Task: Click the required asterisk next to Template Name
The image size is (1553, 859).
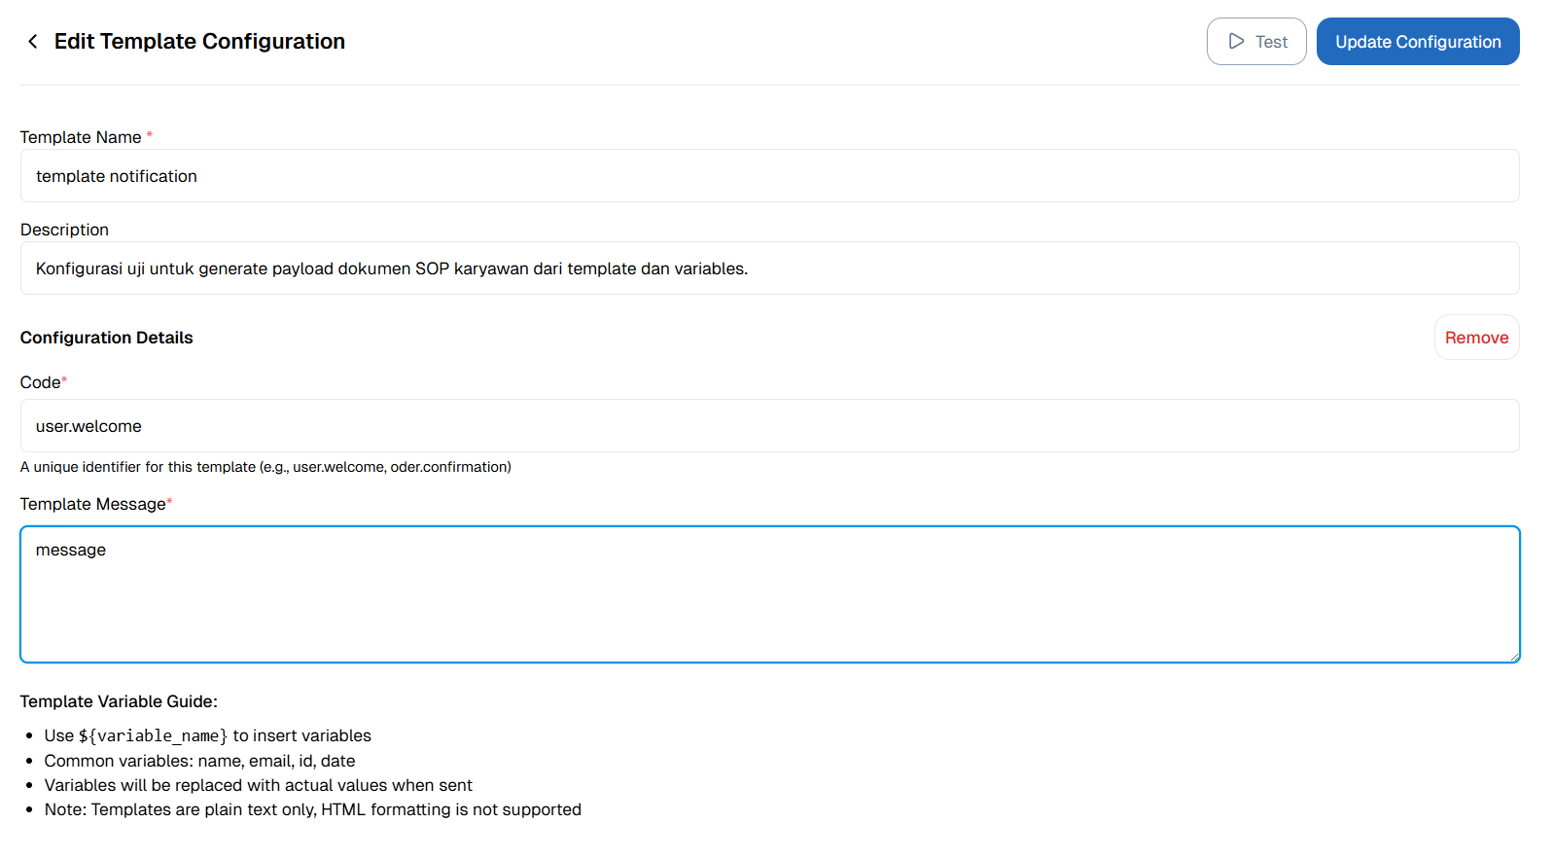Action: (148, 135)
